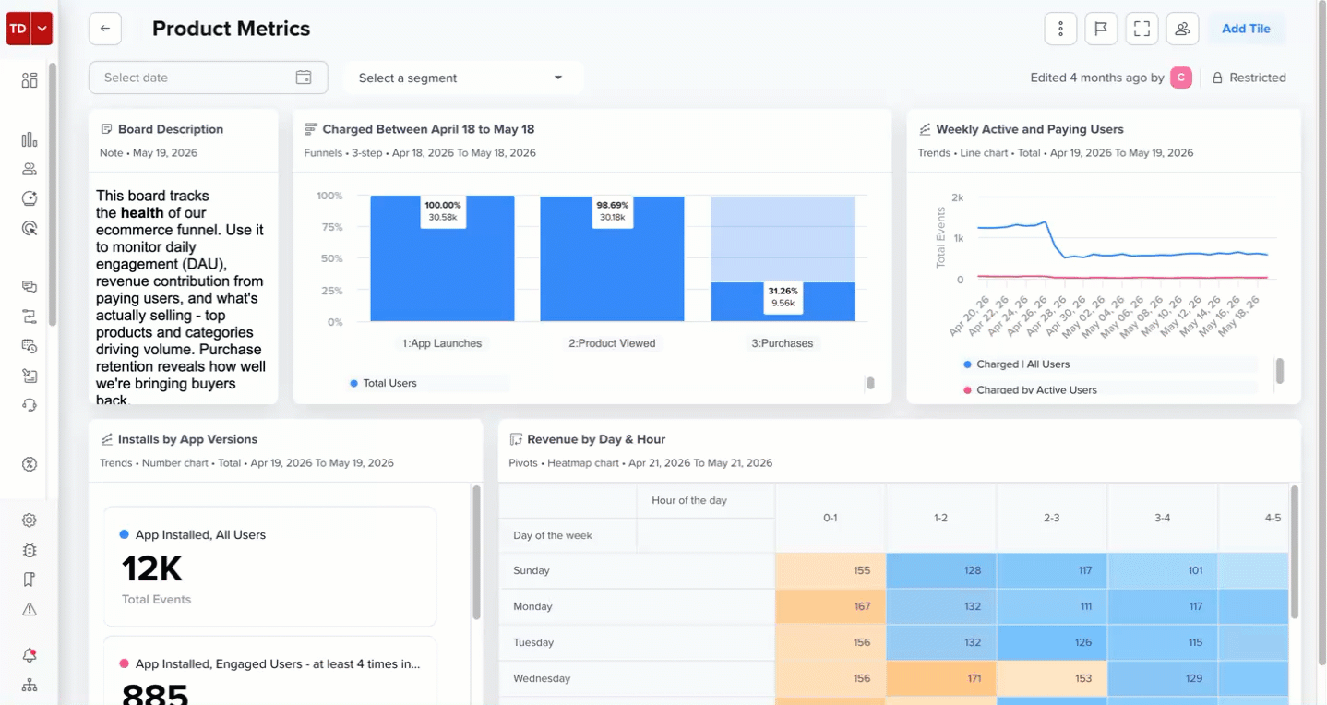
Task: Open the users Segments sidebar icon
Action: click(x=30, y=169)
